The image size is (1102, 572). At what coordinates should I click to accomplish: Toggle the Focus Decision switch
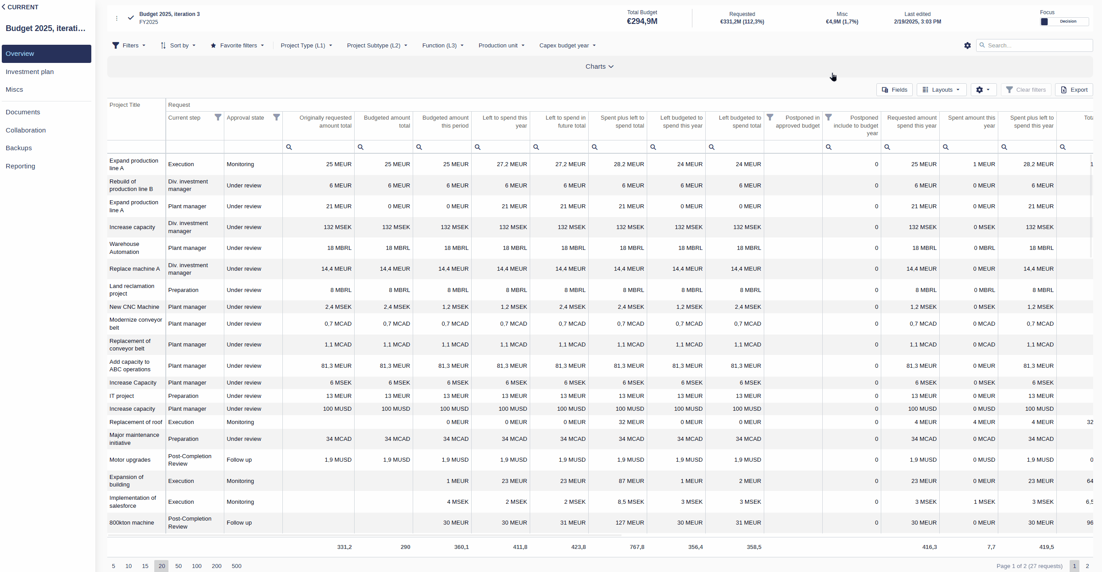[1064, 22]
